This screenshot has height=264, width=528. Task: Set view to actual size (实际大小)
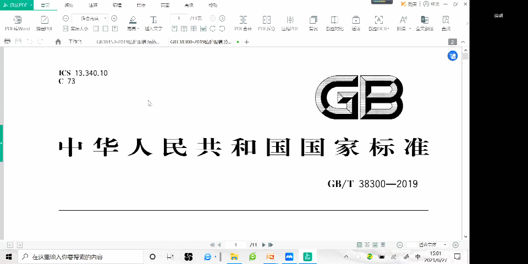click(x=76, y=29)
